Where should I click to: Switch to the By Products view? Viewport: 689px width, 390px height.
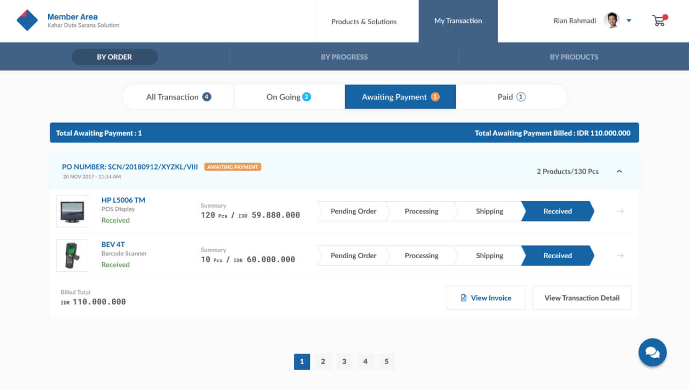coord(574,57)
